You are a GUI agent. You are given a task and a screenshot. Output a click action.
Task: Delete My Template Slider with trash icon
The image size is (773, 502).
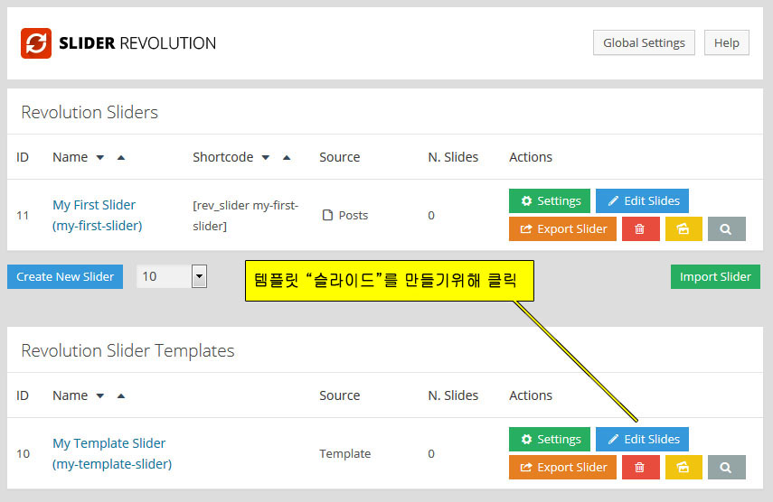click(x=640, y=468)
